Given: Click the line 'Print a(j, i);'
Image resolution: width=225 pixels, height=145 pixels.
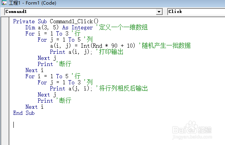Looking at the screenshot, I should pos(71,89).
